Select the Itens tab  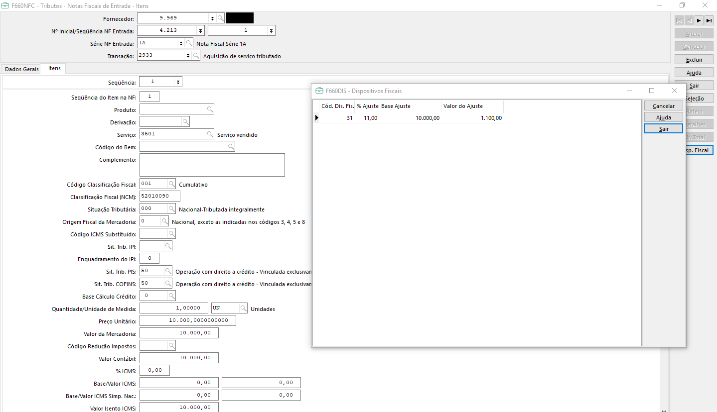point(54,69)
